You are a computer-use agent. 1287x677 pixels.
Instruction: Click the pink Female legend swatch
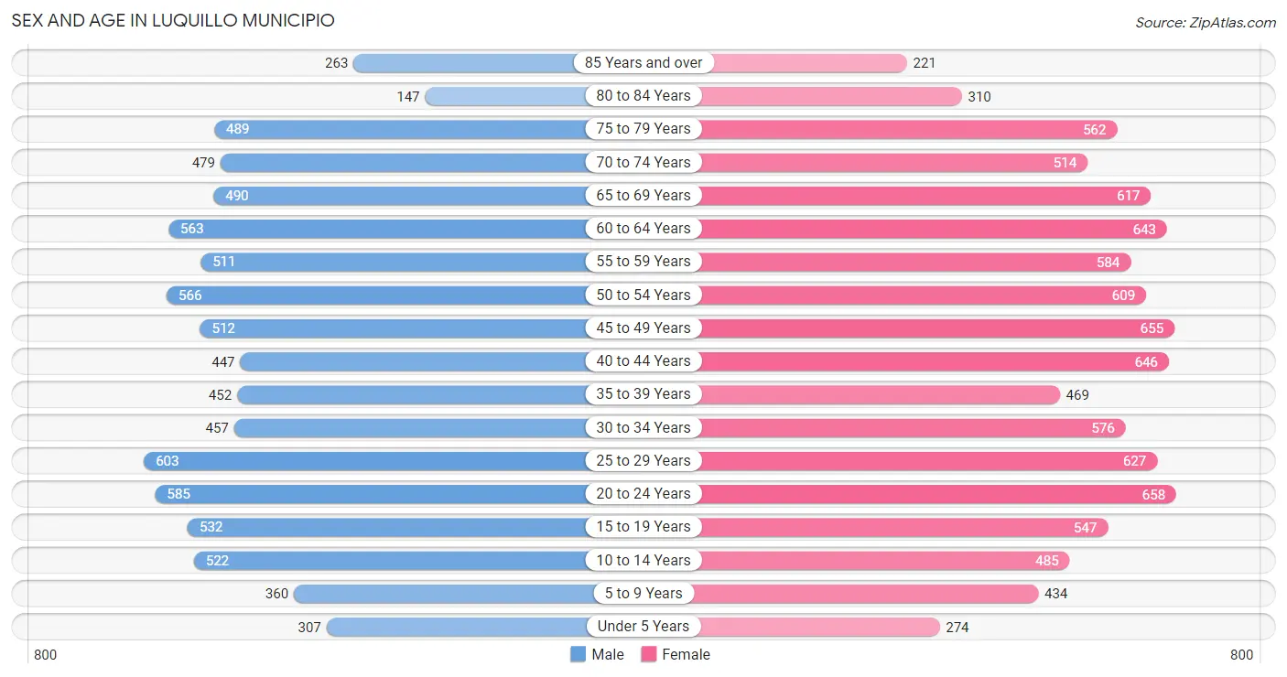click(649, 654)
